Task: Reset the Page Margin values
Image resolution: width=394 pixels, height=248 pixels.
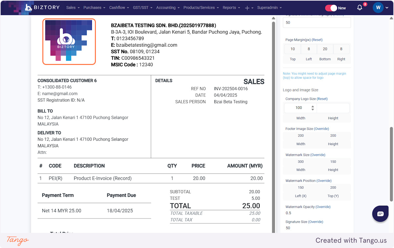Action: 317,40
